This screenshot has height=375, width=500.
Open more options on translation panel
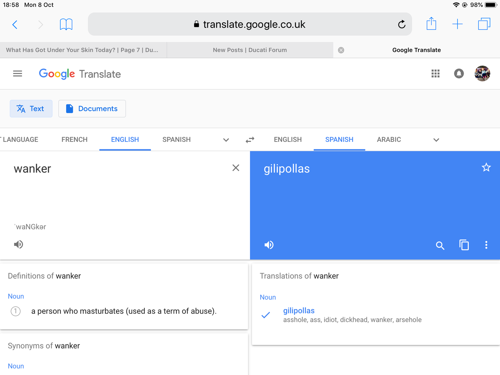(x=486, y=245)
